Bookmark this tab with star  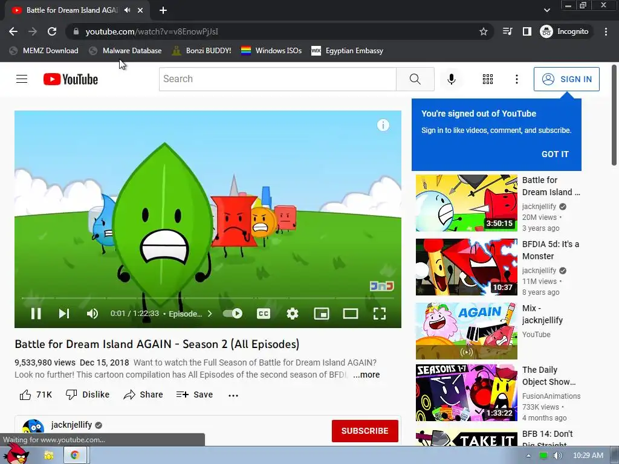(x=483, y=31)
